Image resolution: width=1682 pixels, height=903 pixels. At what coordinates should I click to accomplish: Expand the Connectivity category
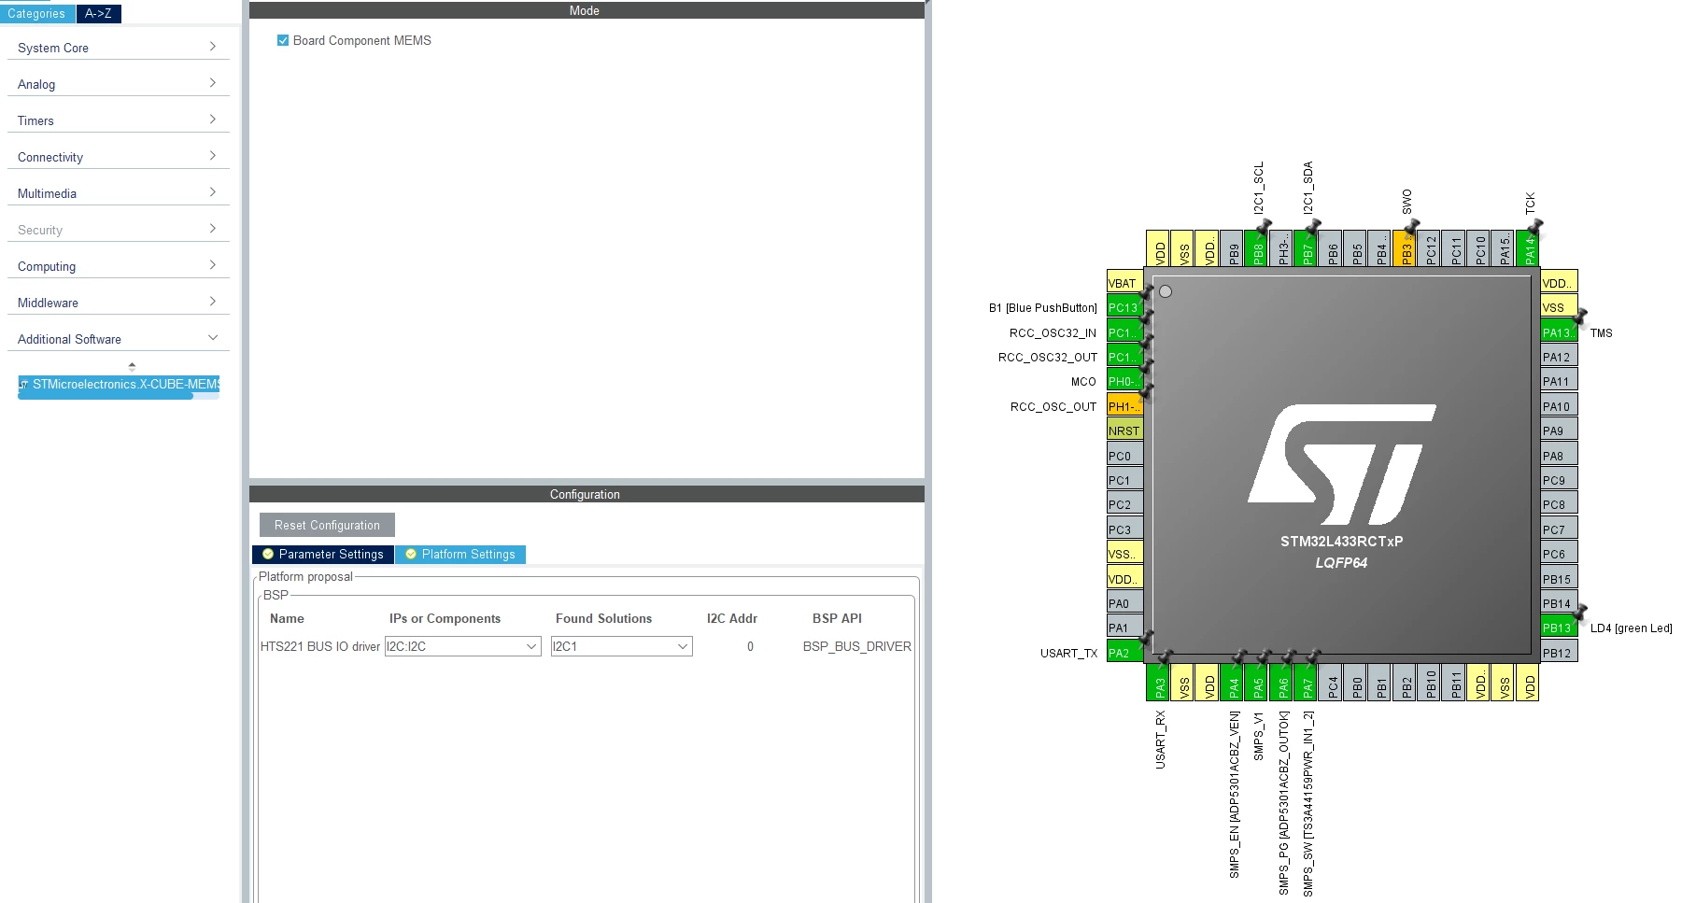point(118,157)
